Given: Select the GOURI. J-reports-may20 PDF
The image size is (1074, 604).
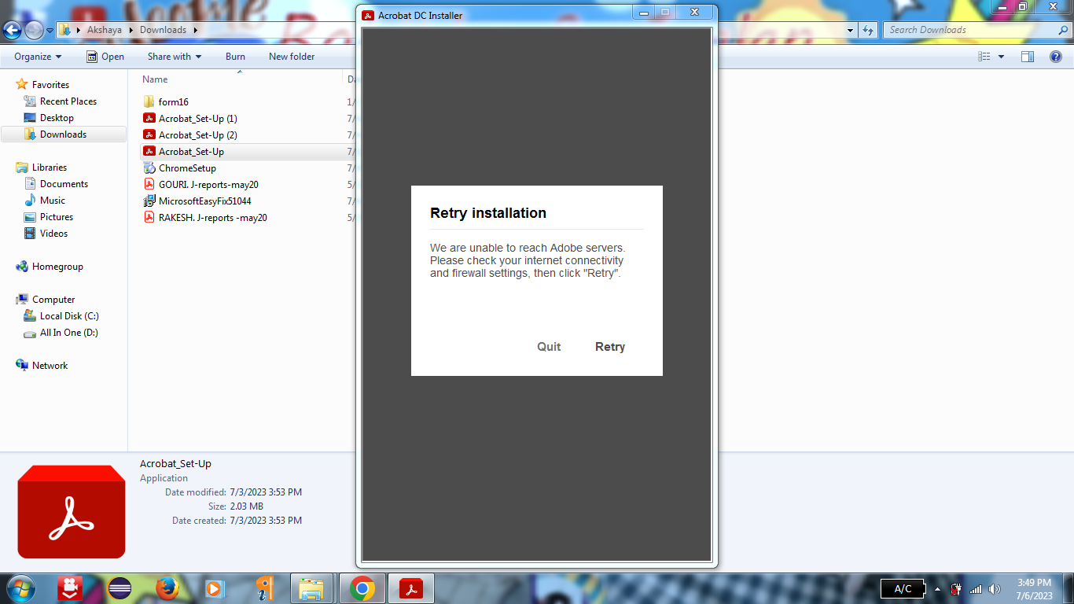Looking at the screenshot, I should tap(208, 185).
